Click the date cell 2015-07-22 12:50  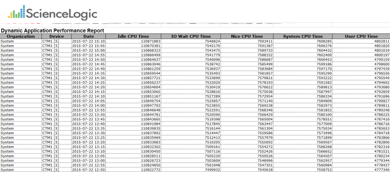(89, 170)
